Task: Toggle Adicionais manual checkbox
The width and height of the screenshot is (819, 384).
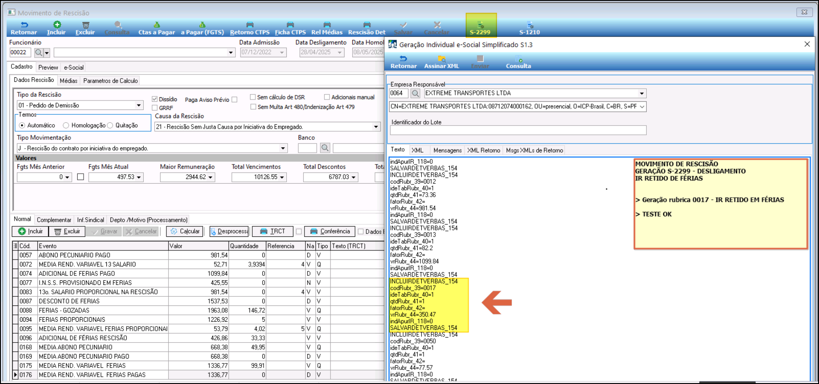Action: 327,97
